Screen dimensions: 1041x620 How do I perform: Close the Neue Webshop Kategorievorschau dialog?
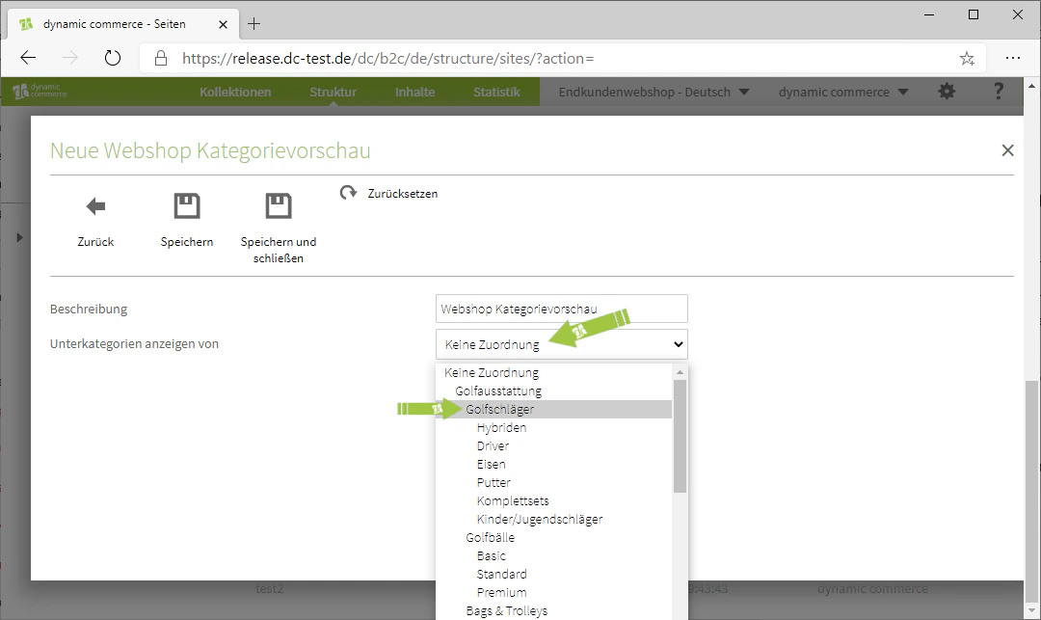tap(1007, 150)
